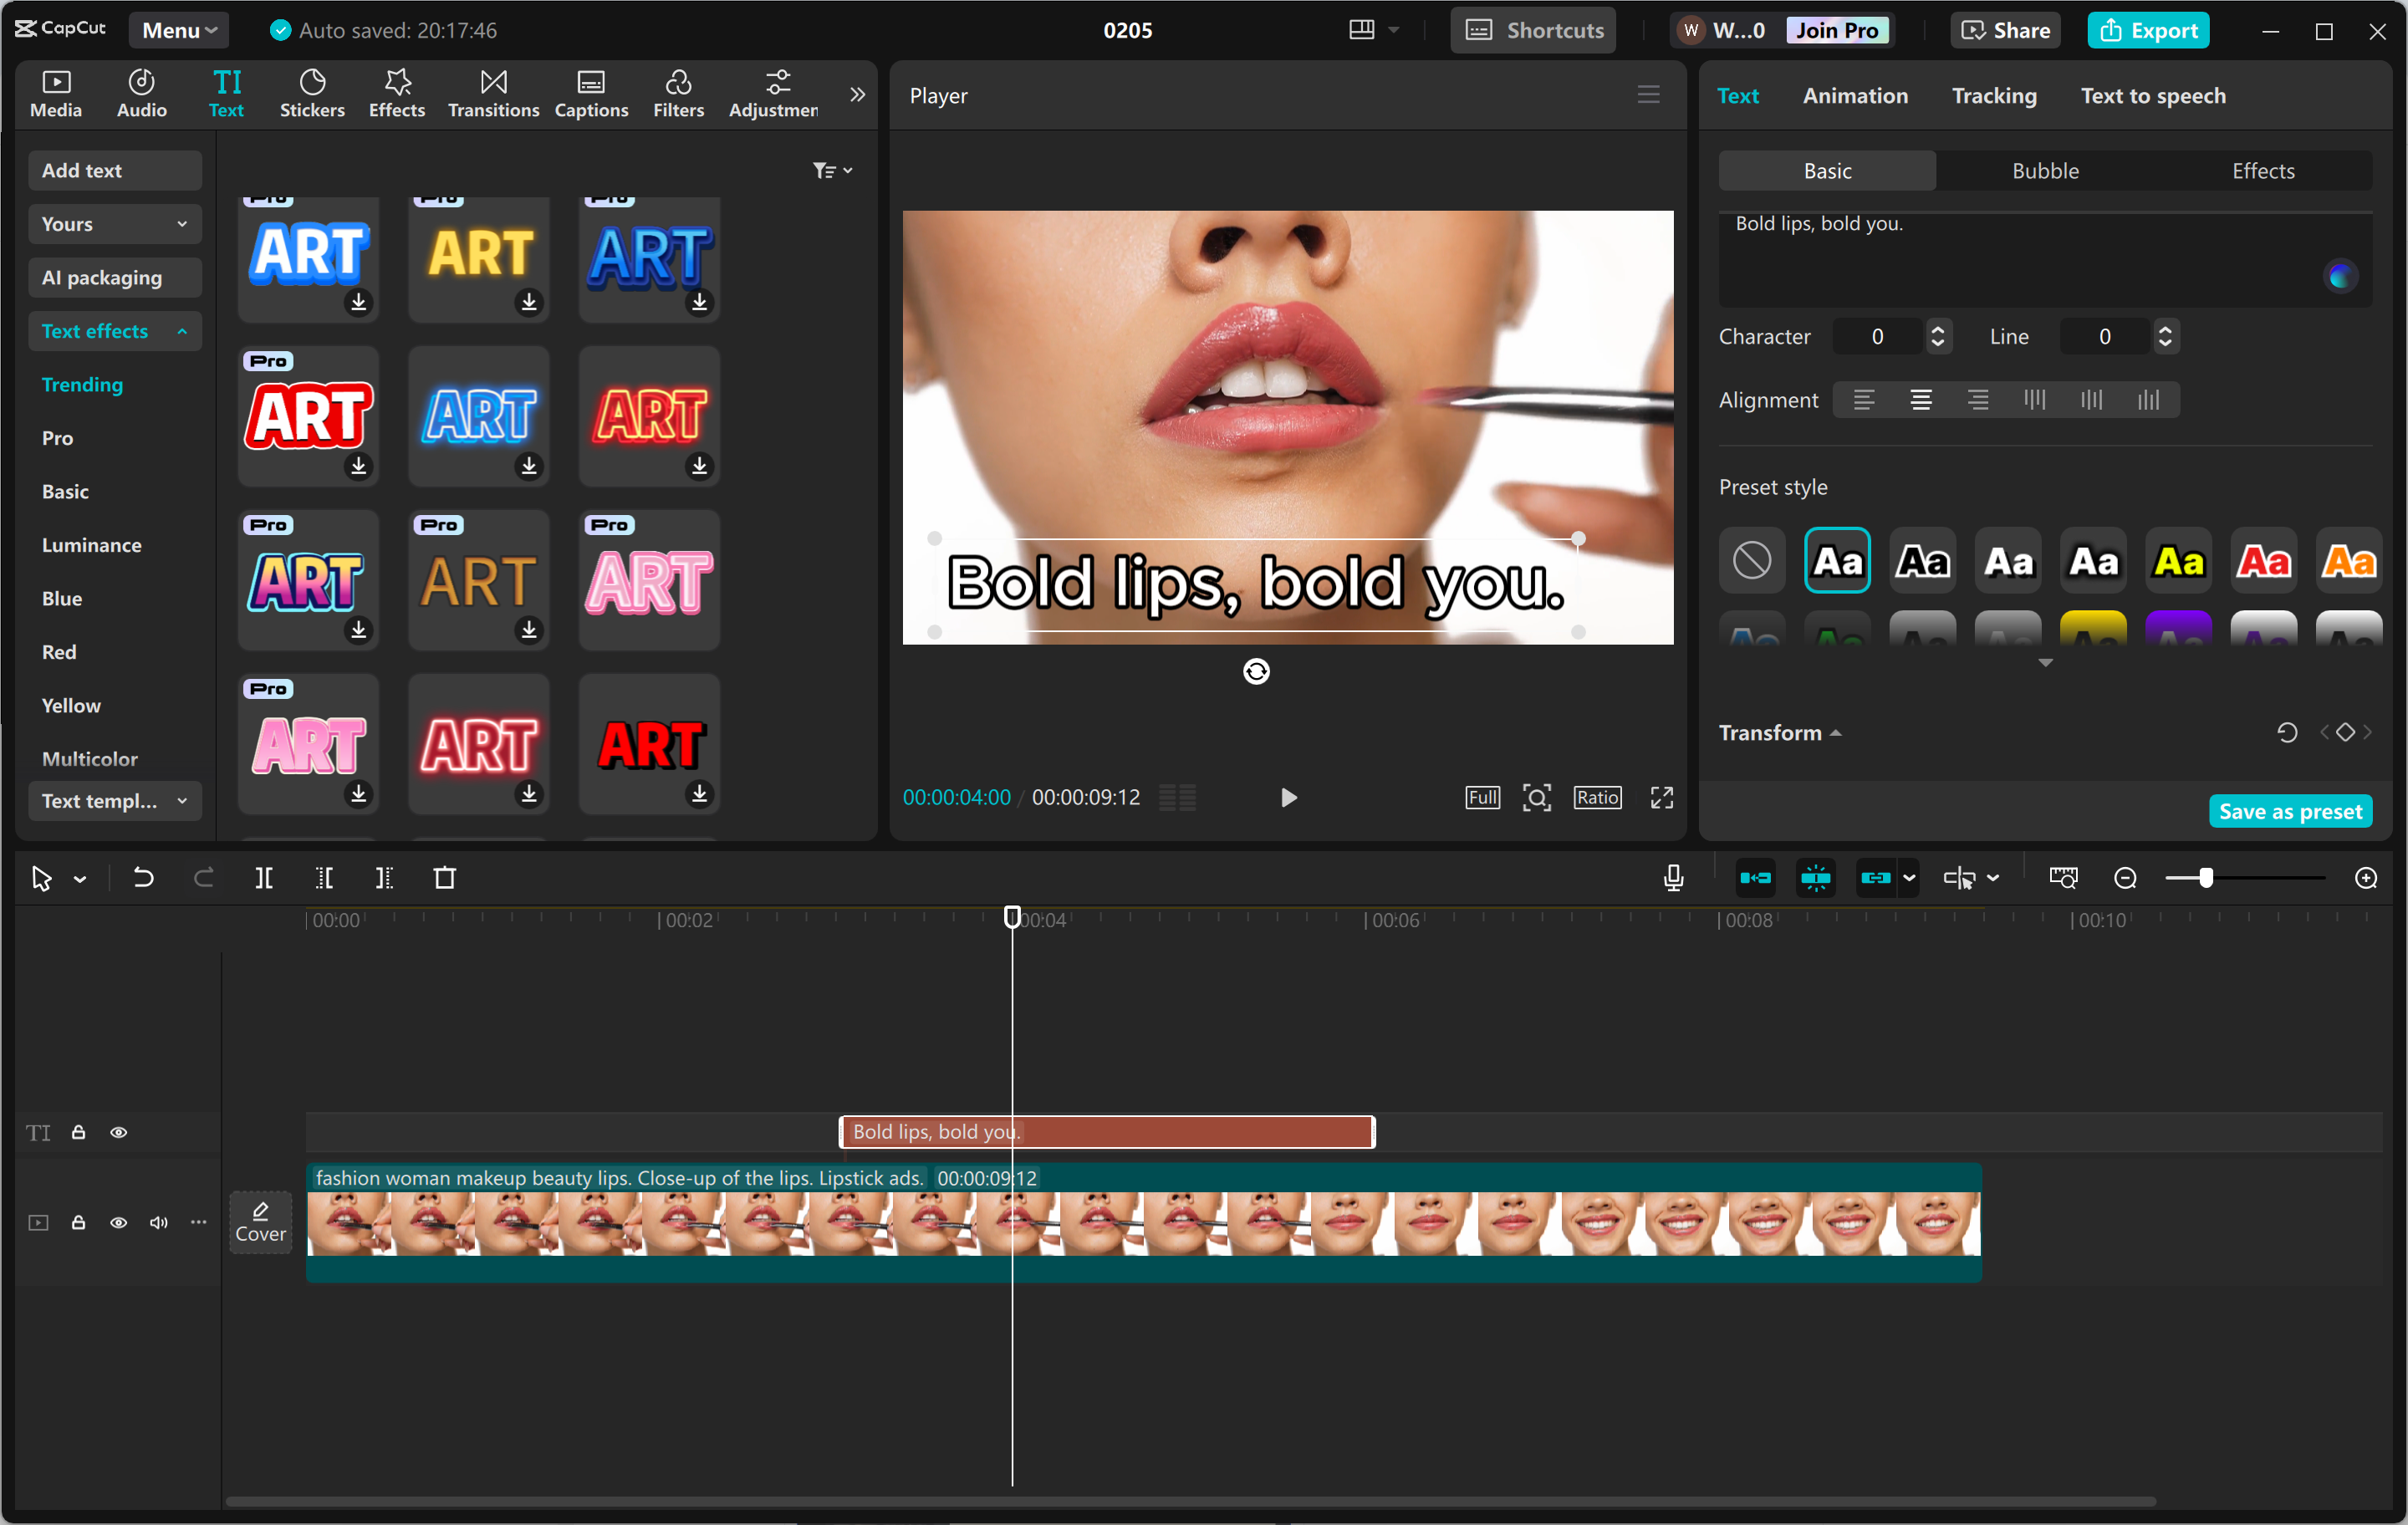The image size is (2408, 1525).
Task: Lock the video track
Action: [x=78, y=1222]
